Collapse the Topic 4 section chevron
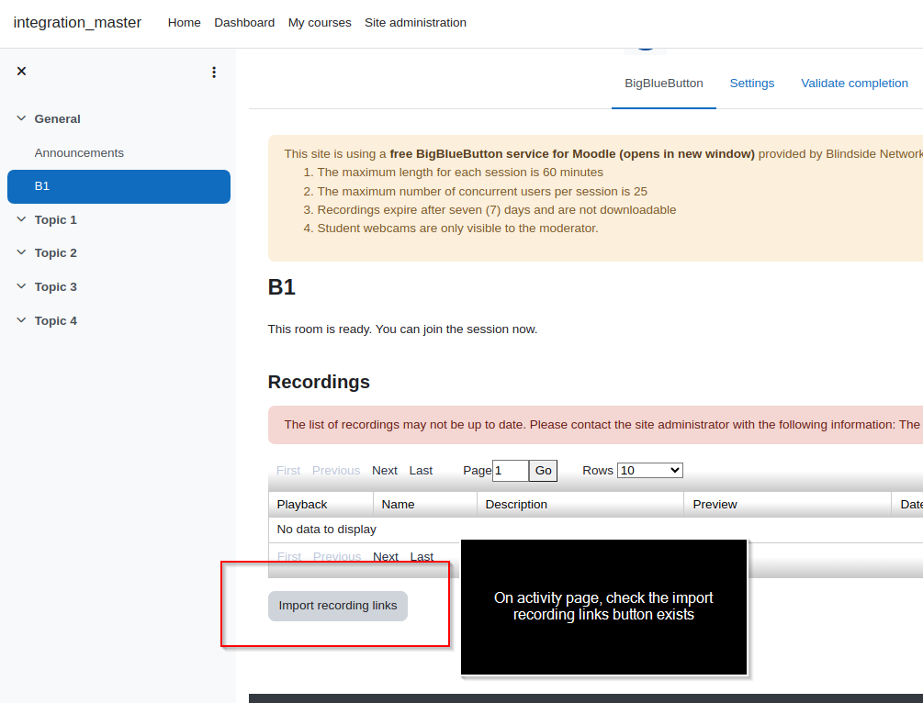The image size is (923, 703). (21, 320)
